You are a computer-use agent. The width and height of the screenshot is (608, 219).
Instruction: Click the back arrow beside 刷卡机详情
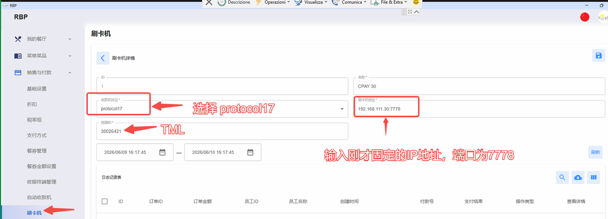coord(103,58)
